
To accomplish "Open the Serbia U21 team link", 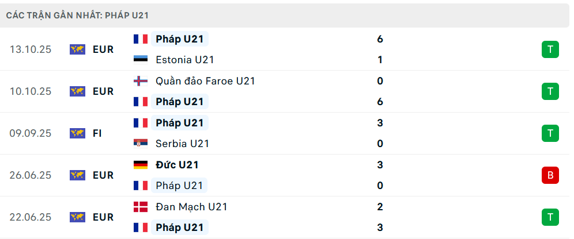I will coord(182,144).
